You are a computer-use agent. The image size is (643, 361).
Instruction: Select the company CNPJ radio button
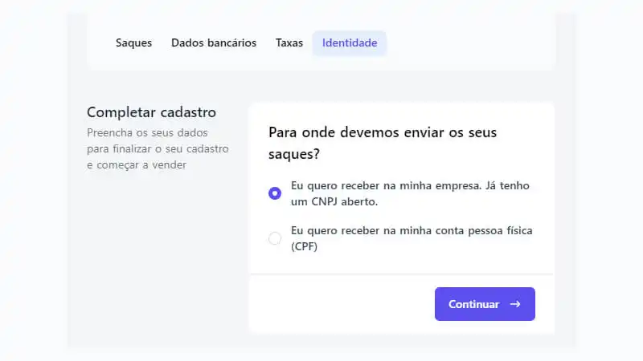(275, 193)
